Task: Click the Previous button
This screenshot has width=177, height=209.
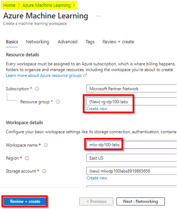Action: click(x=96, y=201)
